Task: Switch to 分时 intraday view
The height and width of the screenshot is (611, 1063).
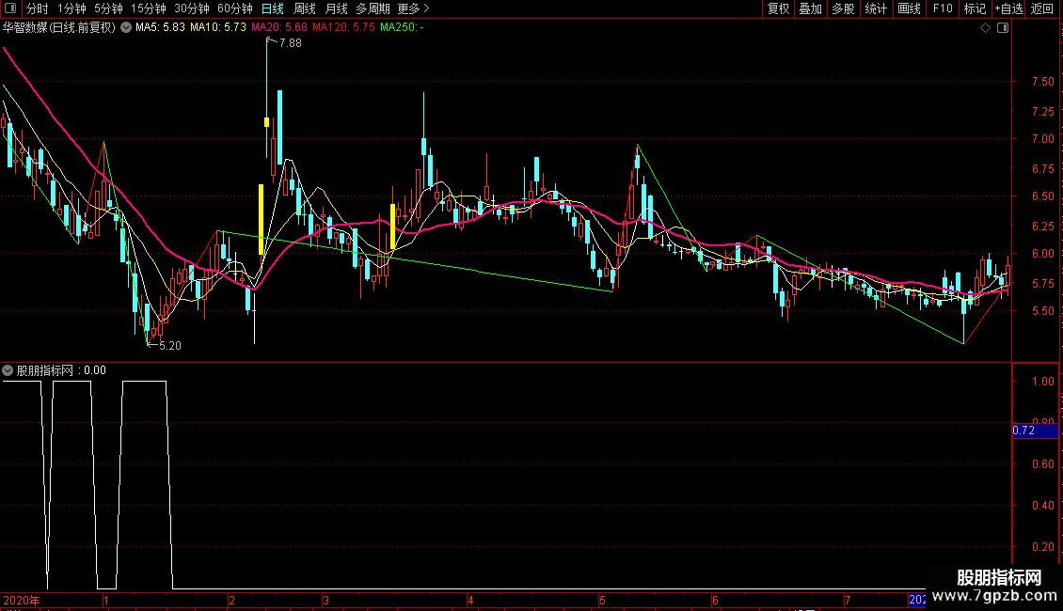Action: pyautogui.click(x=38, y=8)
